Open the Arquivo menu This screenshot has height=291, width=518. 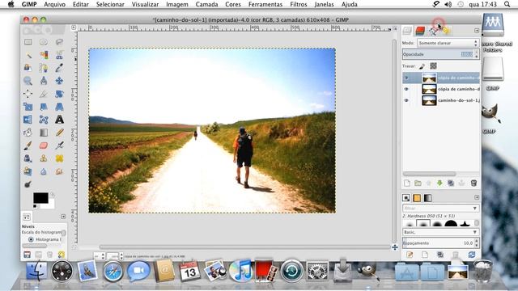[54, 4]
